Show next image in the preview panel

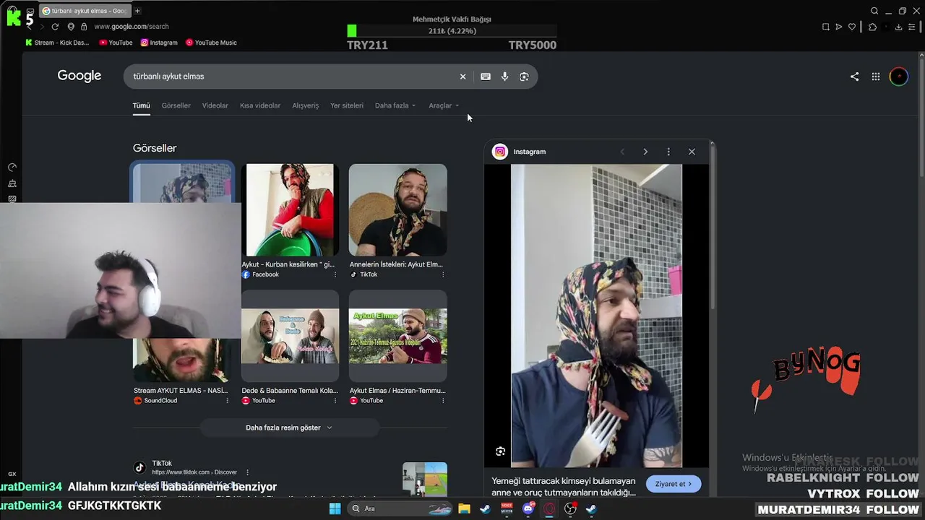[645, 152]
